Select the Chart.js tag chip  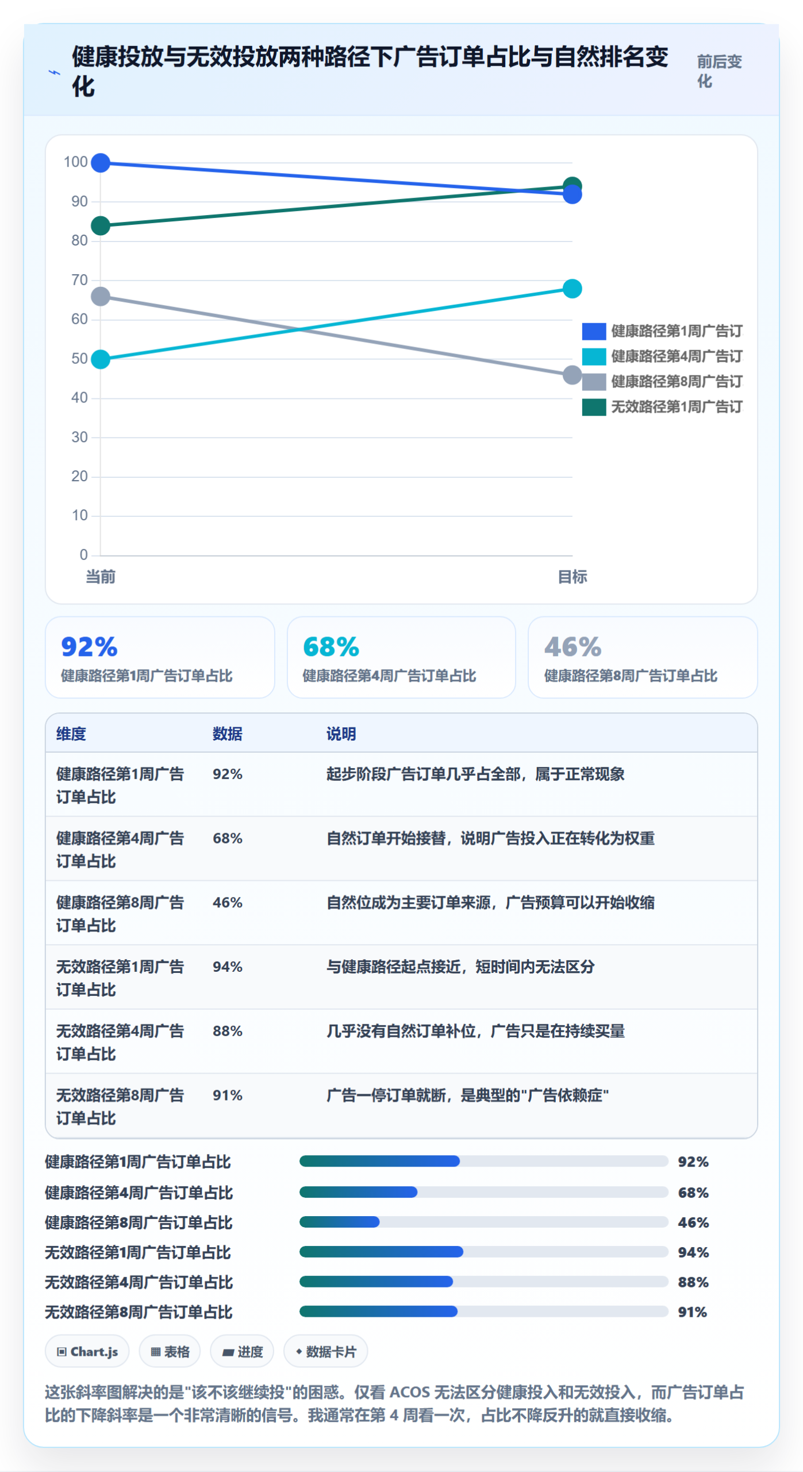click(x=87, y=1351)
